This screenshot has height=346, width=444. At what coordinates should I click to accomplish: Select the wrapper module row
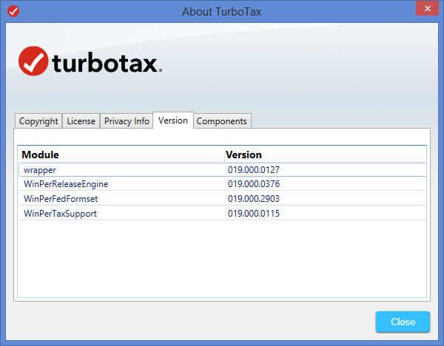click(222, 170)
